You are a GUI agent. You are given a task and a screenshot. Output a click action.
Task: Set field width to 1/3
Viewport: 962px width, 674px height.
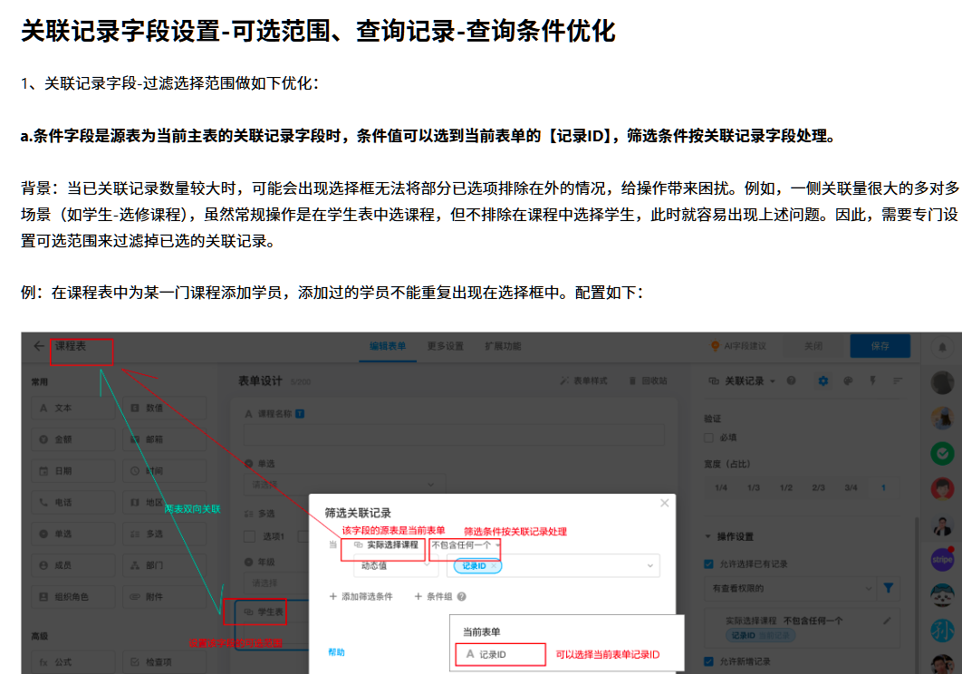click(754, 488)
